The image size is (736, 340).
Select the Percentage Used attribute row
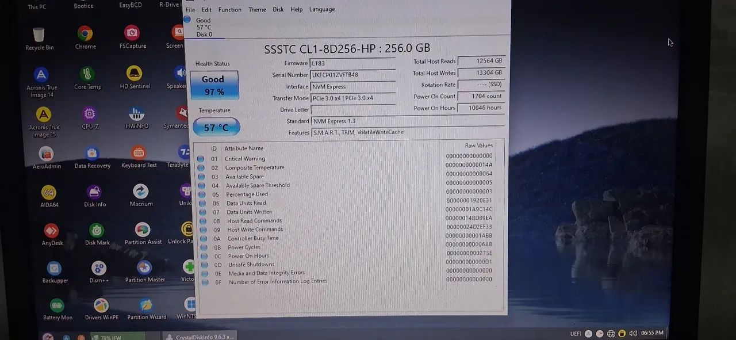[x=346, y=193]
